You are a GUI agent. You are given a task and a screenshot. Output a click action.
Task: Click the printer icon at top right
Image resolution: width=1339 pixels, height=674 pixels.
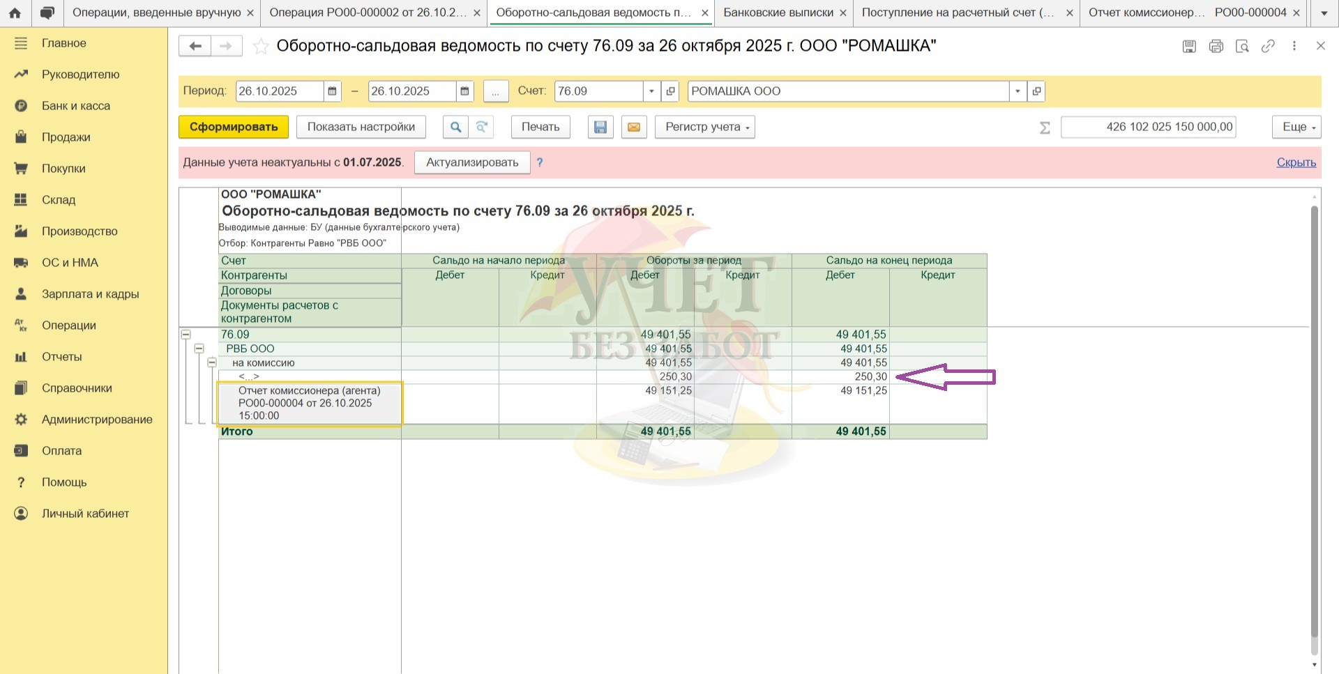coord(1216,47)
